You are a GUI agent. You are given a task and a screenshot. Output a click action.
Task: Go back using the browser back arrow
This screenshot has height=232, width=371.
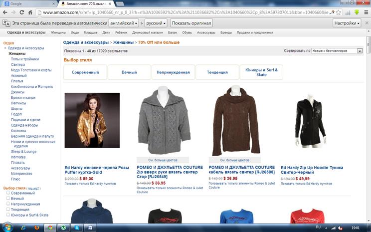(x=5, y=12)
